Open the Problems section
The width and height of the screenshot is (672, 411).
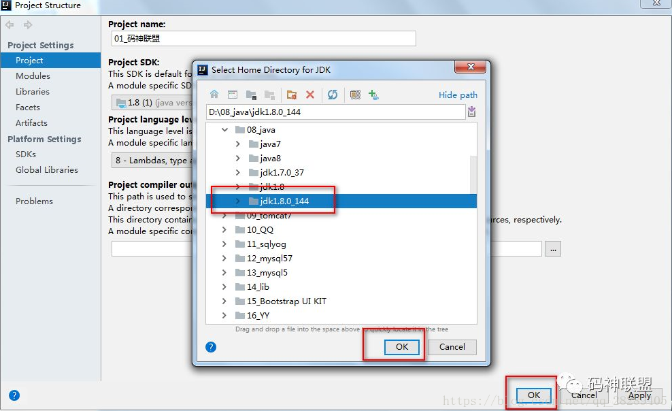pos(34,201)
